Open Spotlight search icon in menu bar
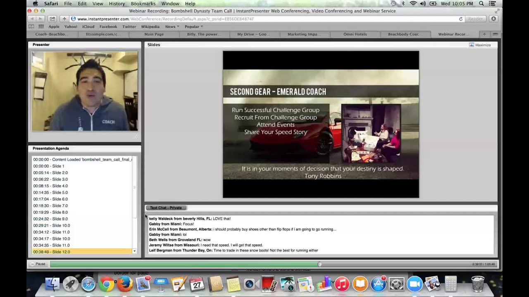This screenshot has height=297, width=529. [x=481, y=4]
